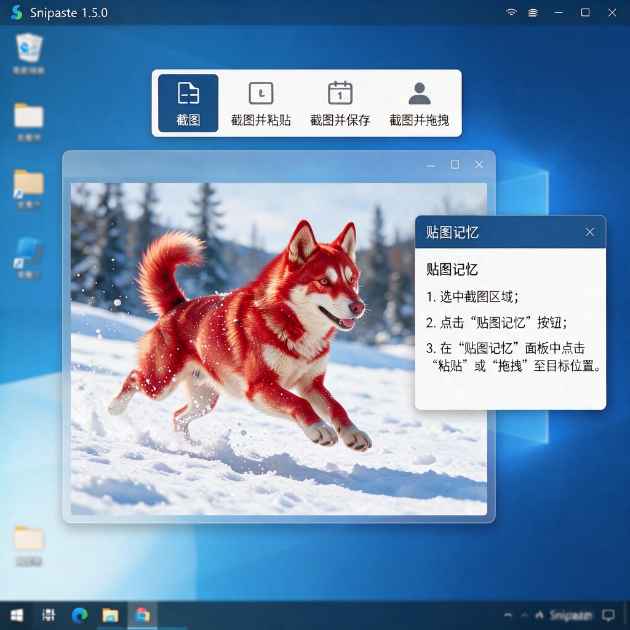Viewport: 630px width, 630px height.
Task: Select the 截图 capture button
Action: pyautogui.click(x=188, y=103)
